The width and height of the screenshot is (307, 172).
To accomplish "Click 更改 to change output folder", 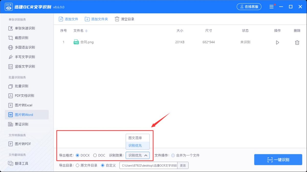I will tap(183, 165).
